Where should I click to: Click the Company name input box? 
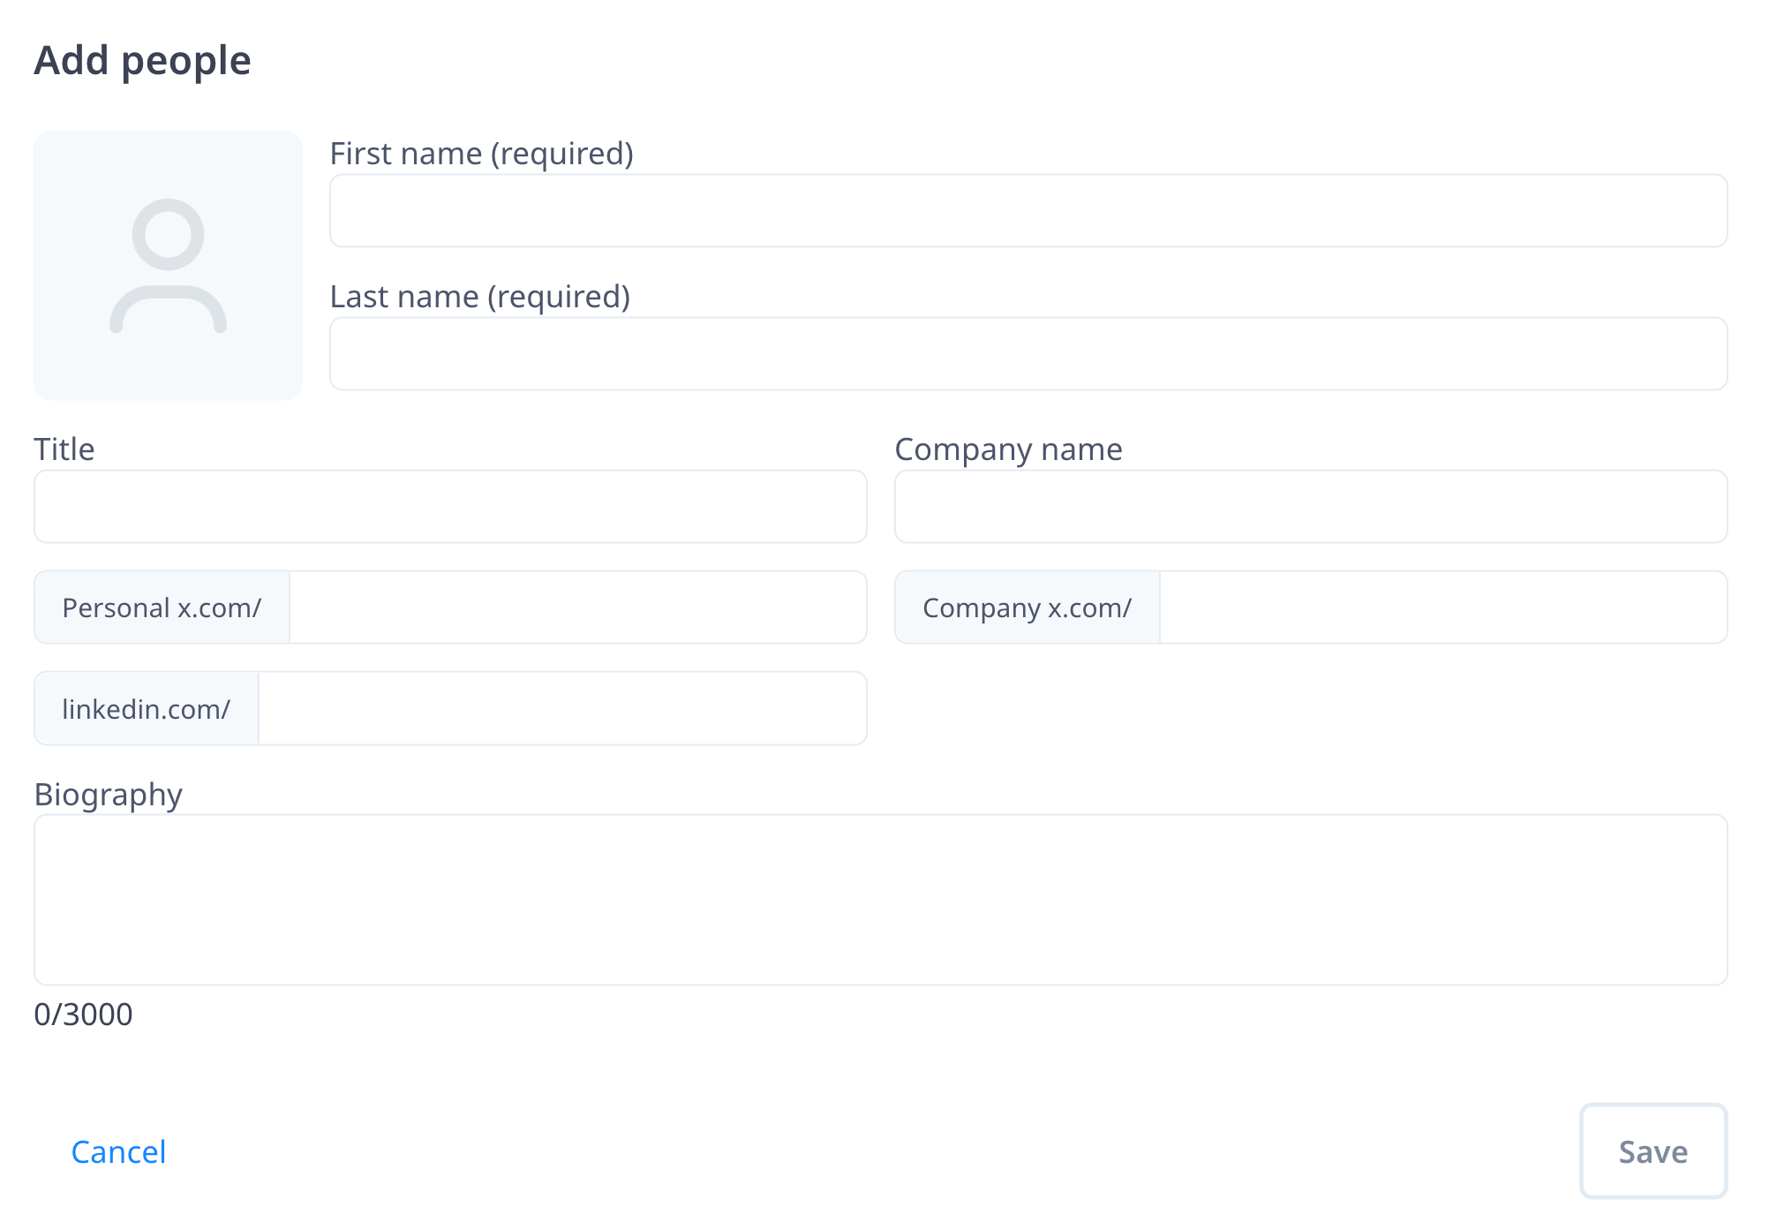coord(1310,507)
